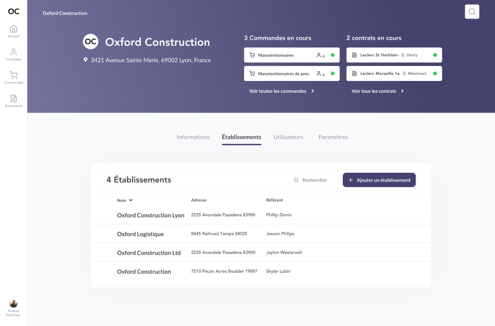
Task: Click green status dot on Manutentionnaires de prev.
Action: pos(333,74)
